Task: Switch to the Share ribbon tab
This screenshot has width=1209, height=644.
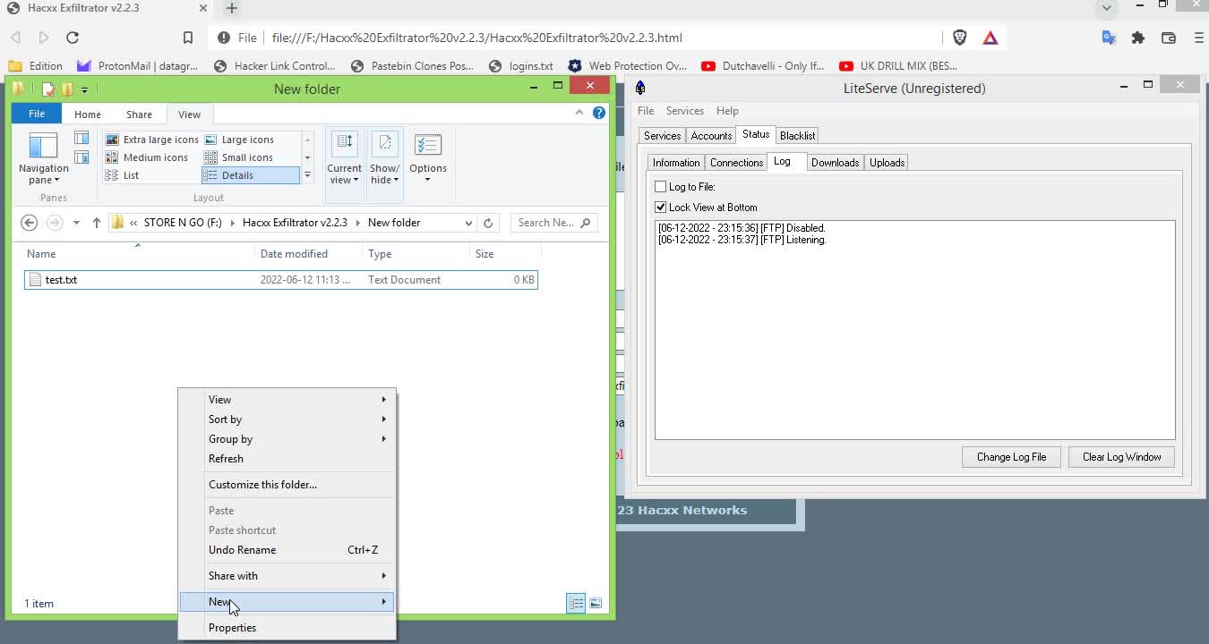Action: click(139, 114)
